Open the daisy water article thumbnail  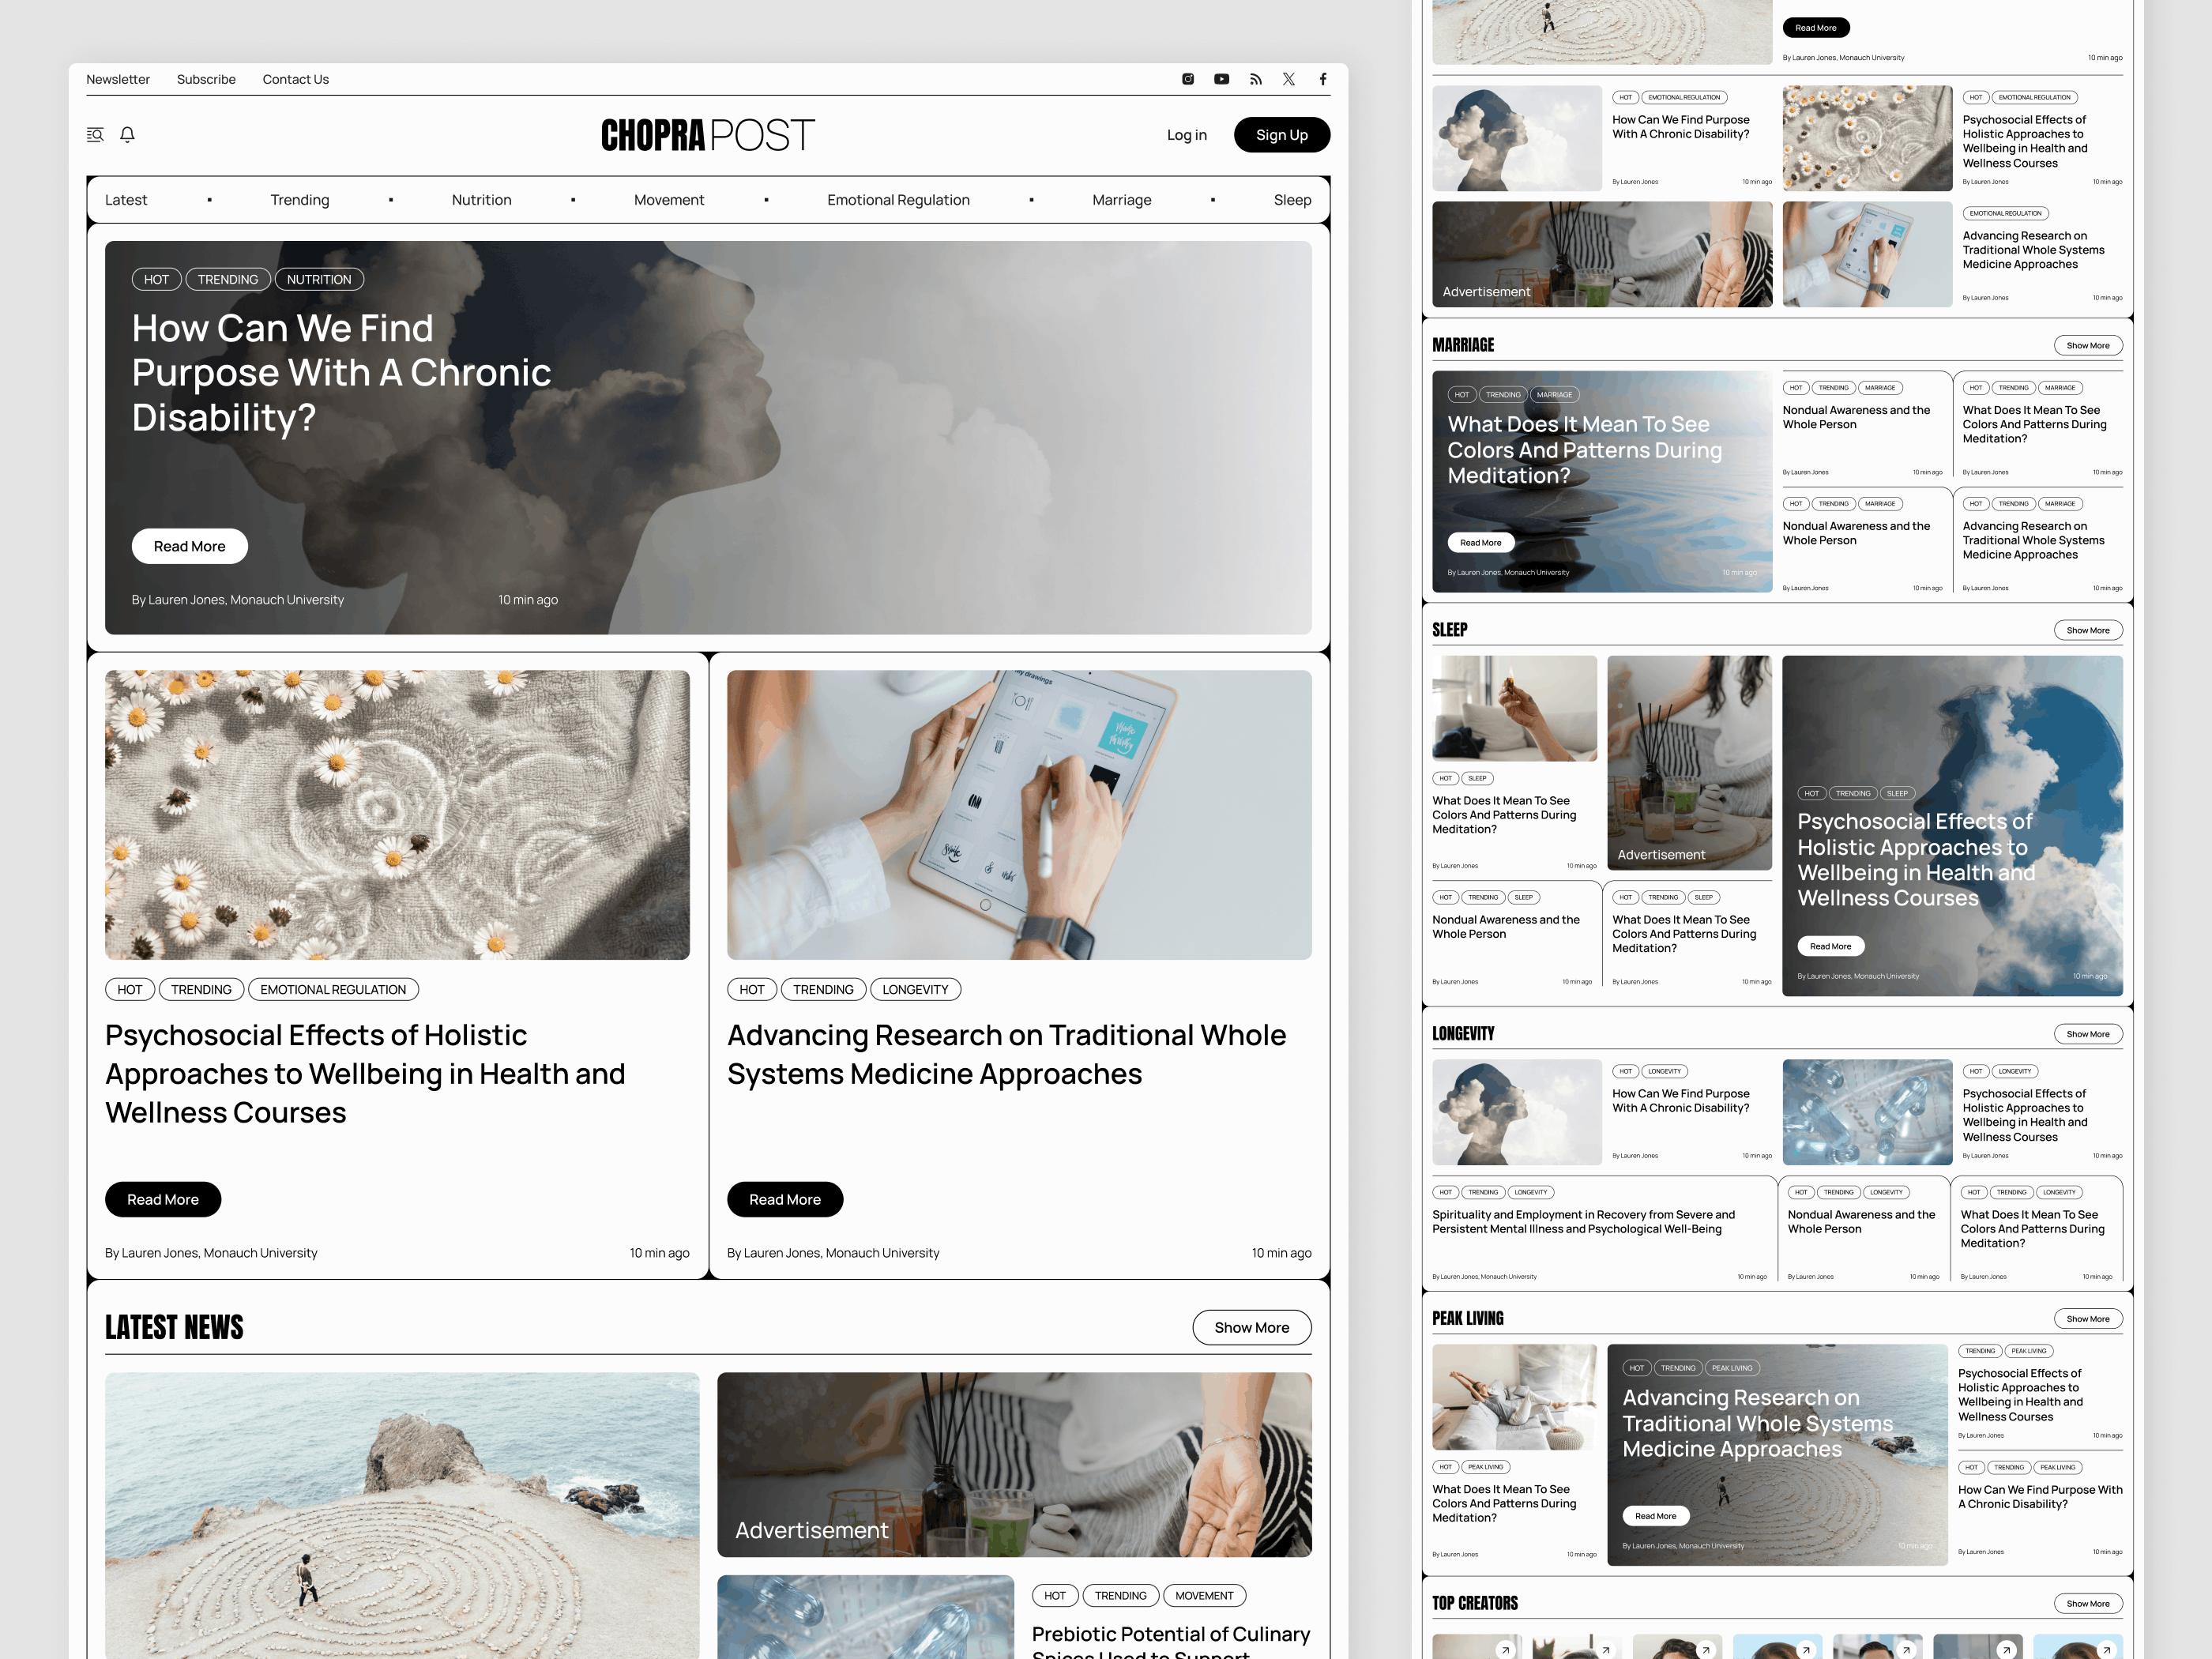pos(397,814)
